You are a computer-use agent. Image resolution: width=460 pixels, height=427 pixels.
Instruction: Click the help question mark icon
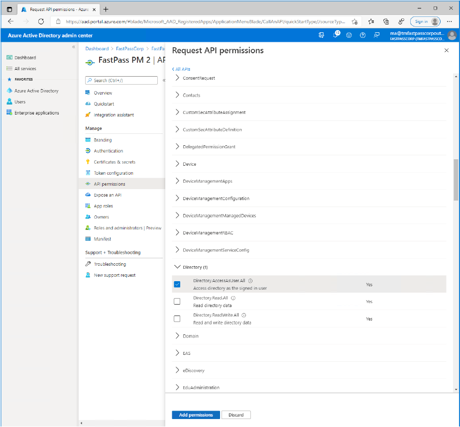pos(362,35)
